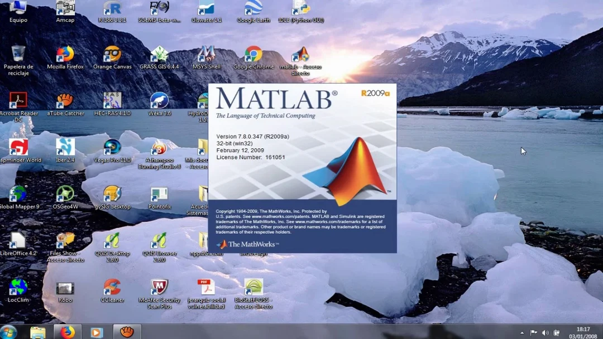Click The MathWorks logo on splash
Screen dimensions: 603x339
[247, 244]
